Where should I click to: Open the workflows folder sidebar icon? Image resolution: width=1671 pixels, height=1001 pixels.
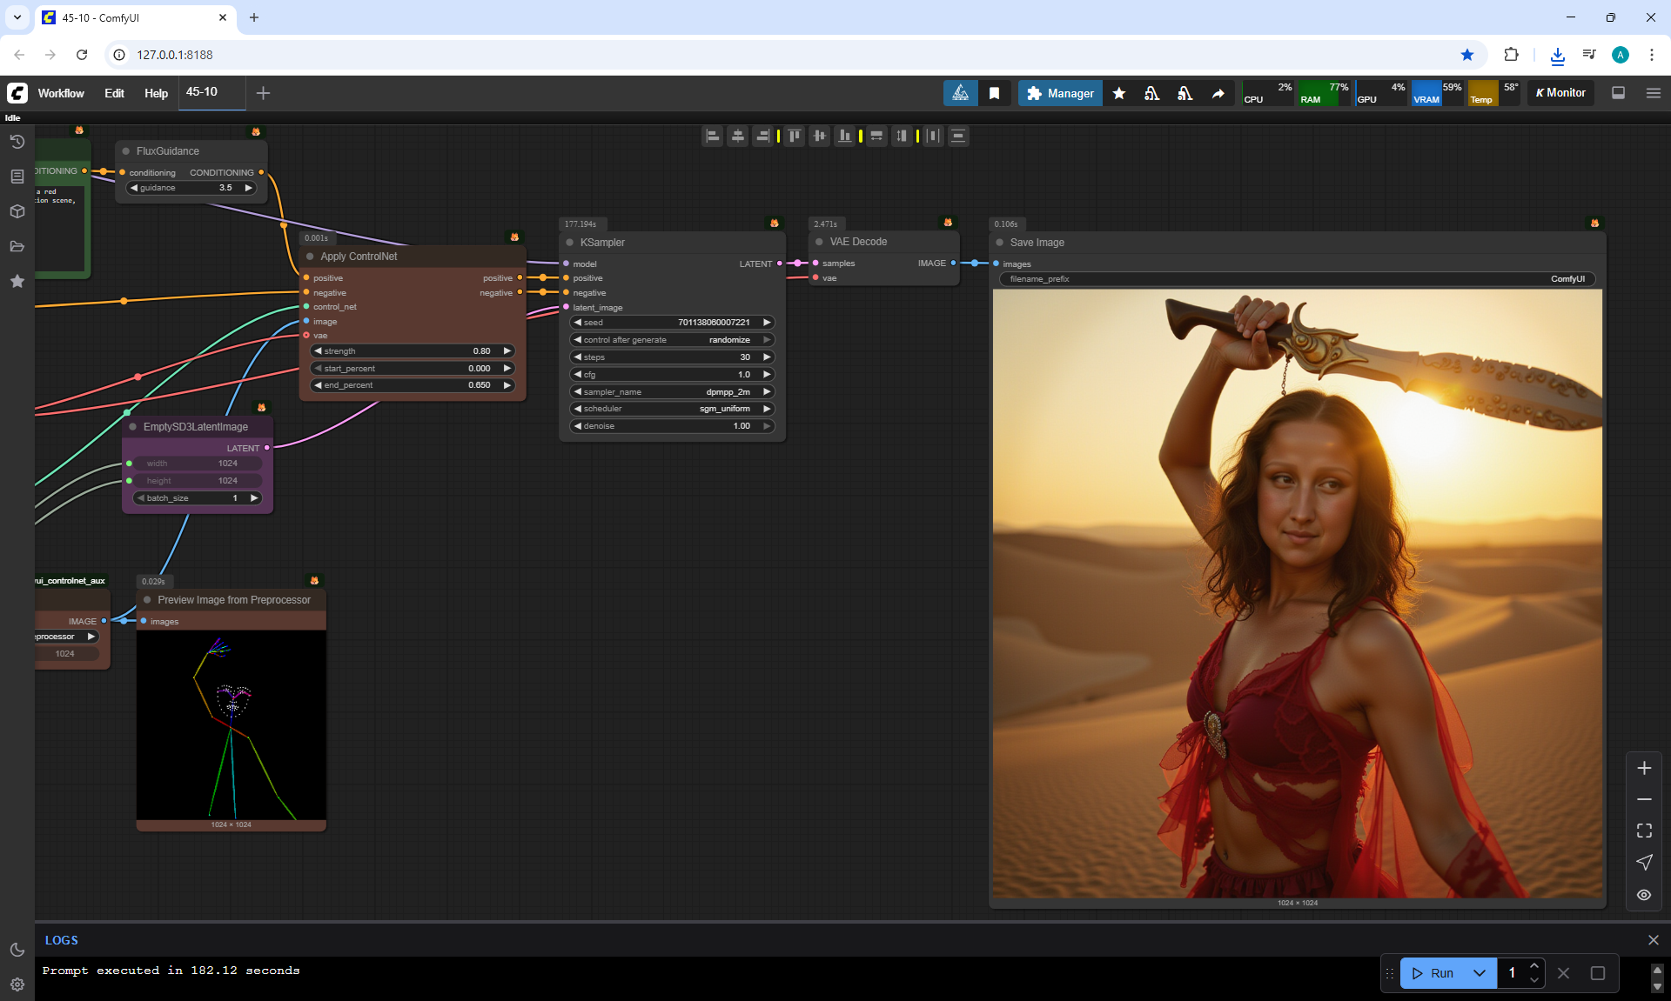17,246
